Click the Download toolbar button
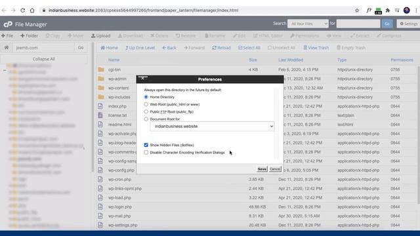The width and height of the screenshot is (420, 236). pyautogui.click(x=131, y=35)
